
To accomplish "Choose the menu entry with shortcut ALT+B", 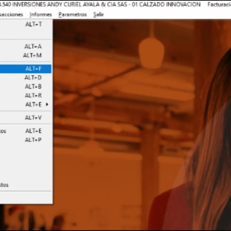I will (x=26, y=87).
